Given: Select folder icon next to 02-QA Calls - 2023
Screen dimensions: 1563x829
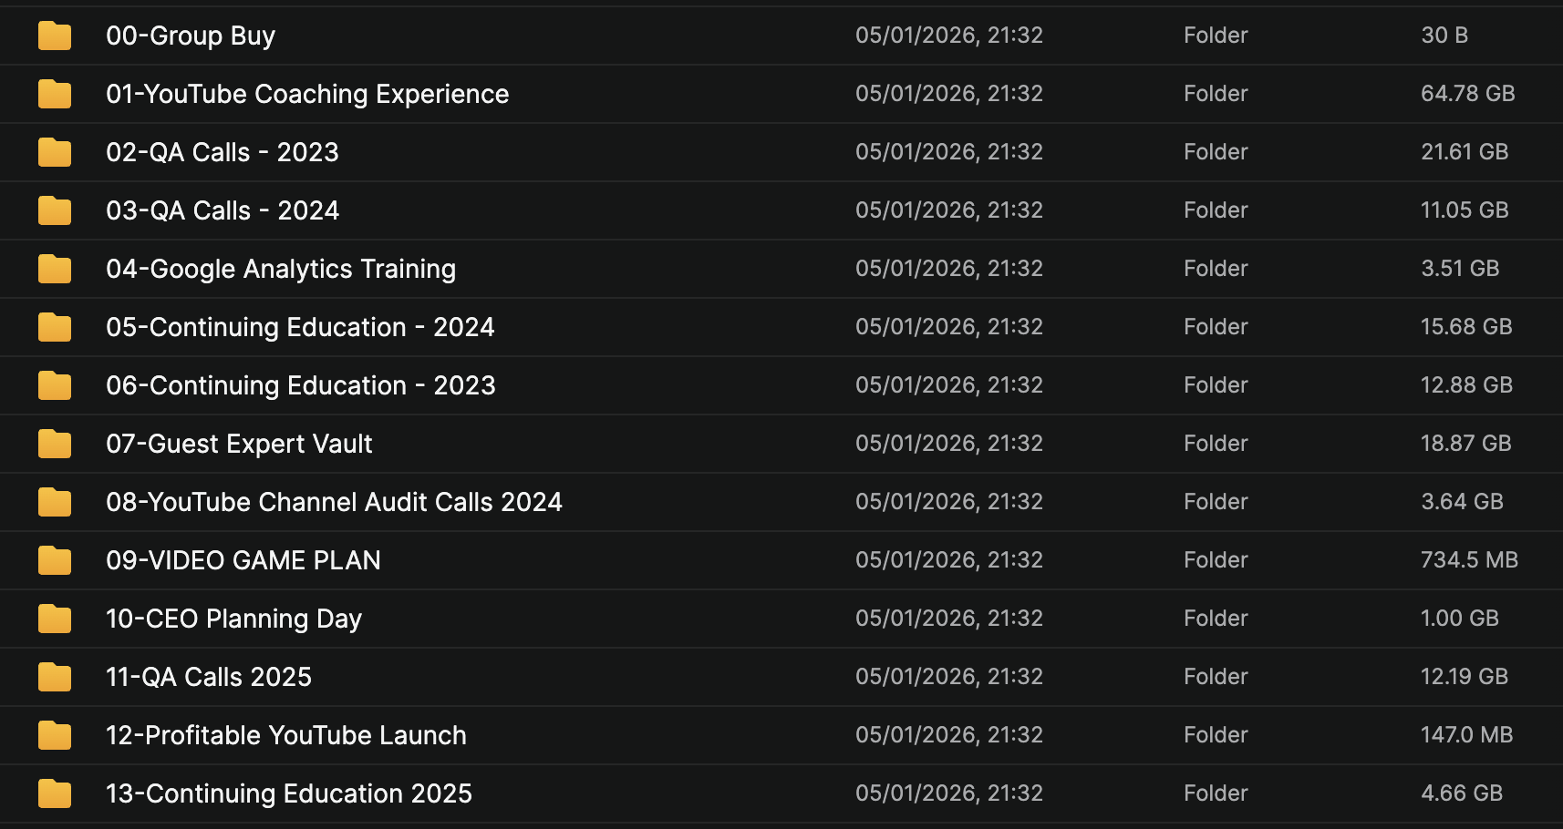Looking at the screenshot, I should [x=55, y=152].
